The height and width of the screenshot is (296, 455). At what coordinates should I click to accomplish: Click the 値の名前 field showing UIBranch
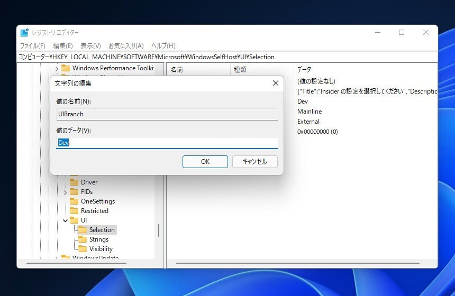coord(167,114)
